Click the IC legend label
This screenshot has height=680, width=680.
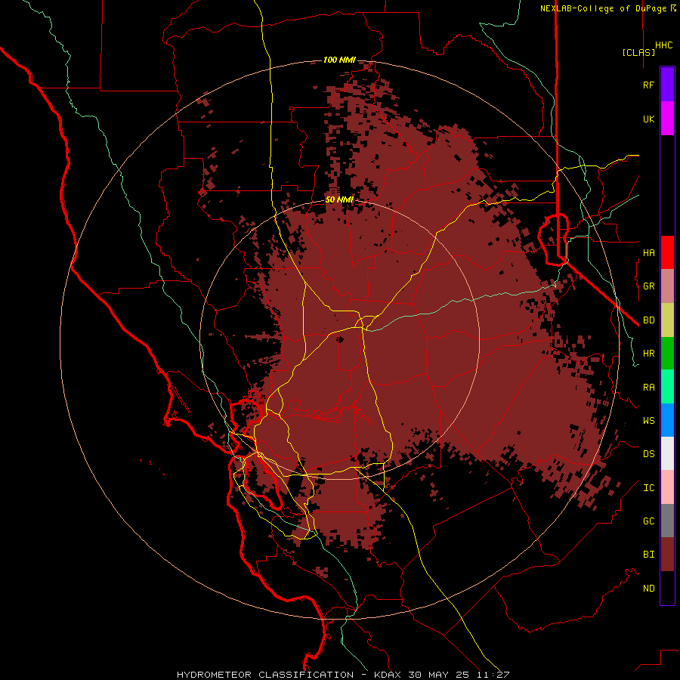coord(649,488)
